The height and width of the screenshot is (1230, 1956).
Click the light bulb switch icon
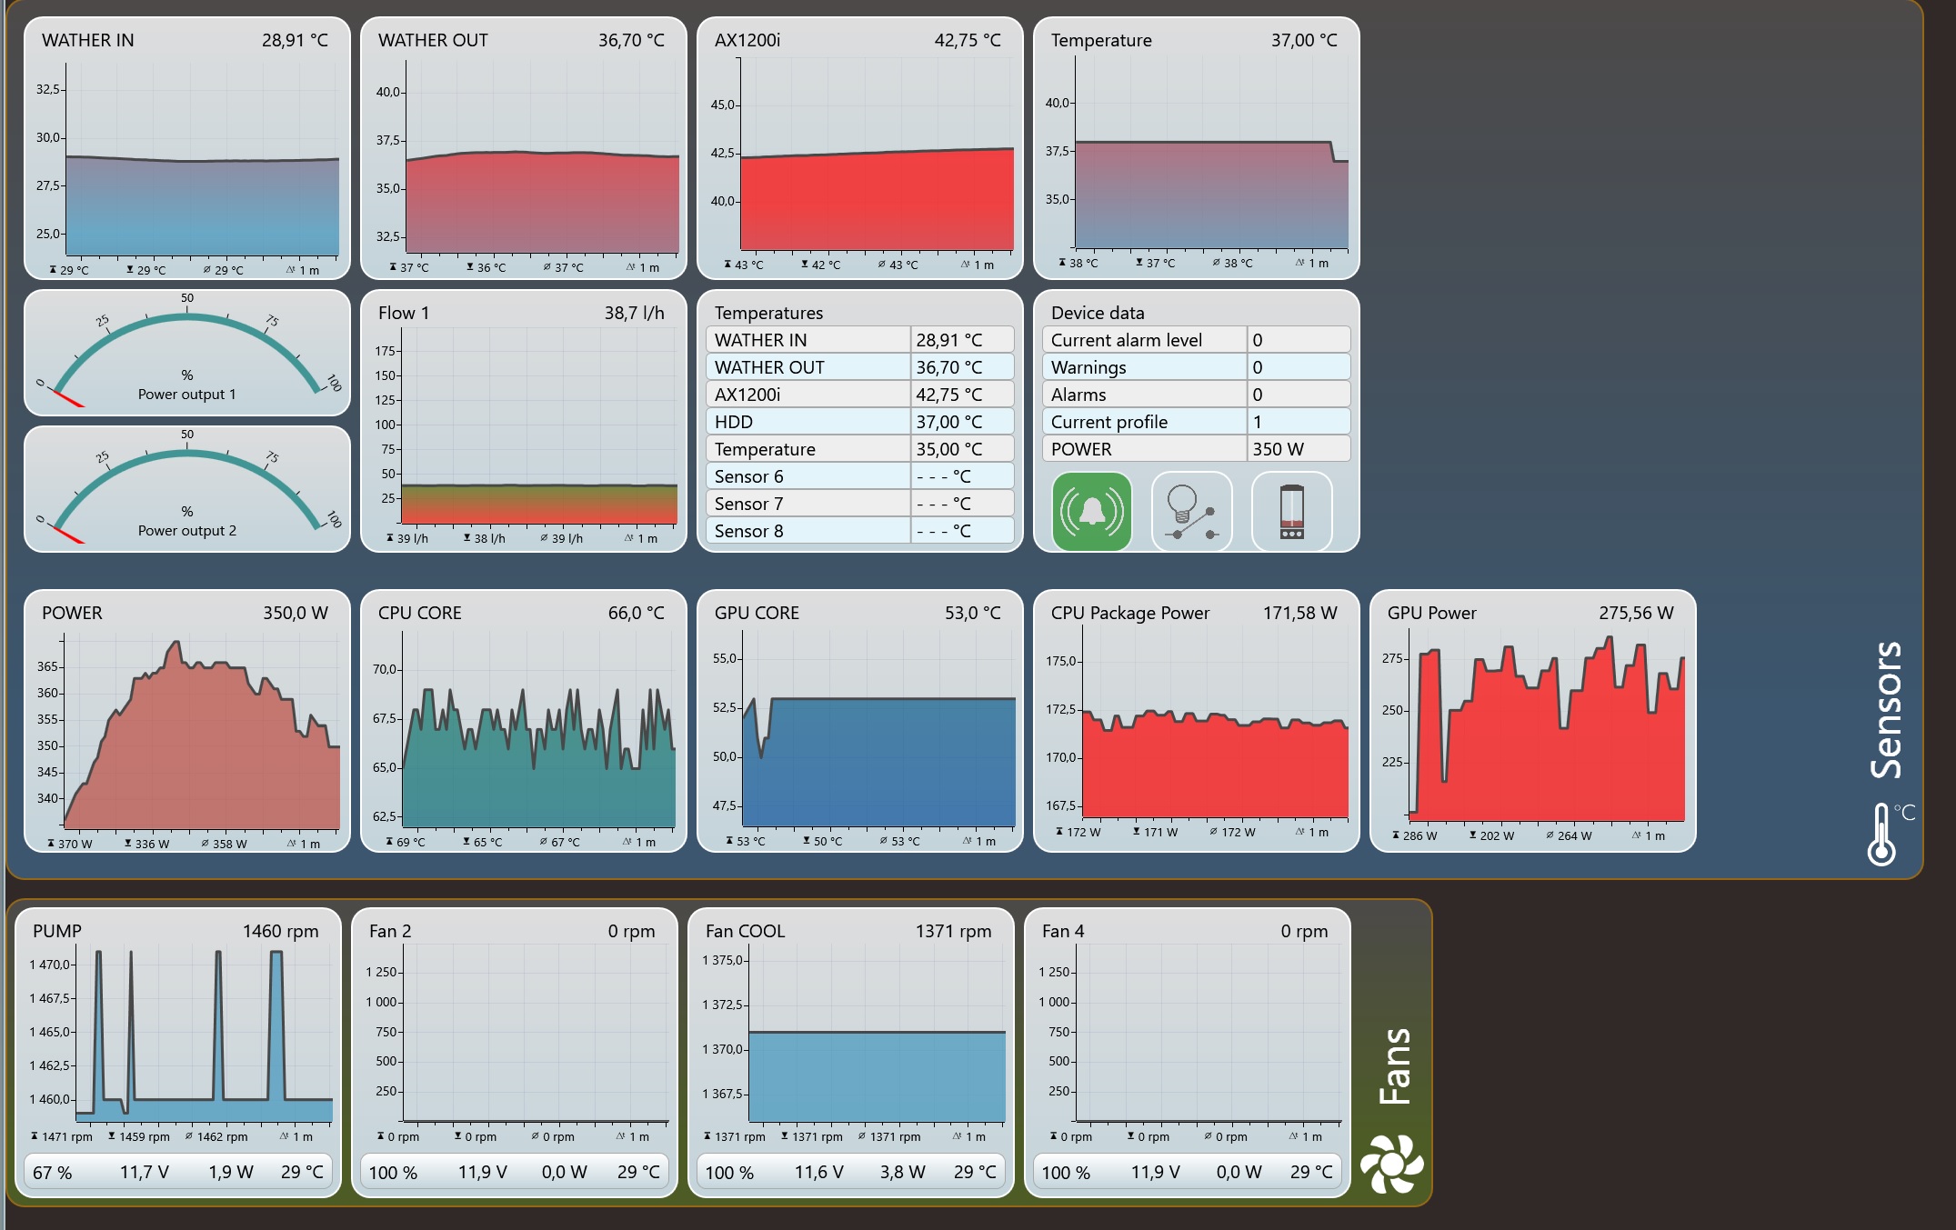[x=1191, y=511]
